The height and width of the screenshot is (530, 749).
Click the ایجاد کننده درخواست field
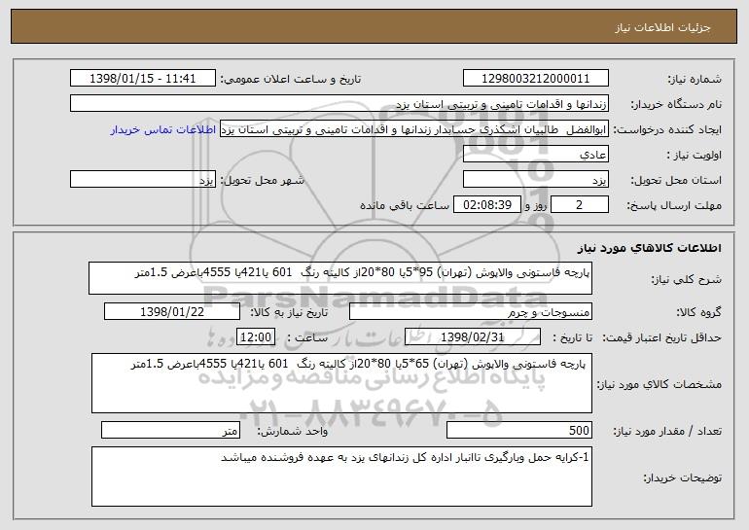pos(414,129)
